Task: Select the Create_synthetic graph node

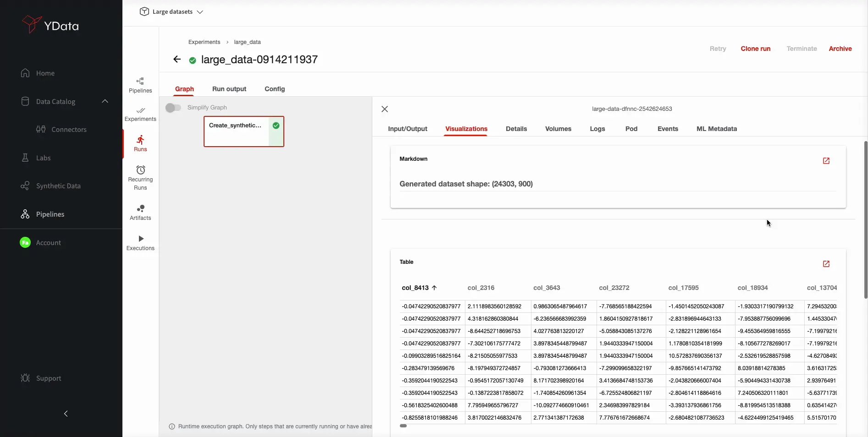Action: coord(244,131)
